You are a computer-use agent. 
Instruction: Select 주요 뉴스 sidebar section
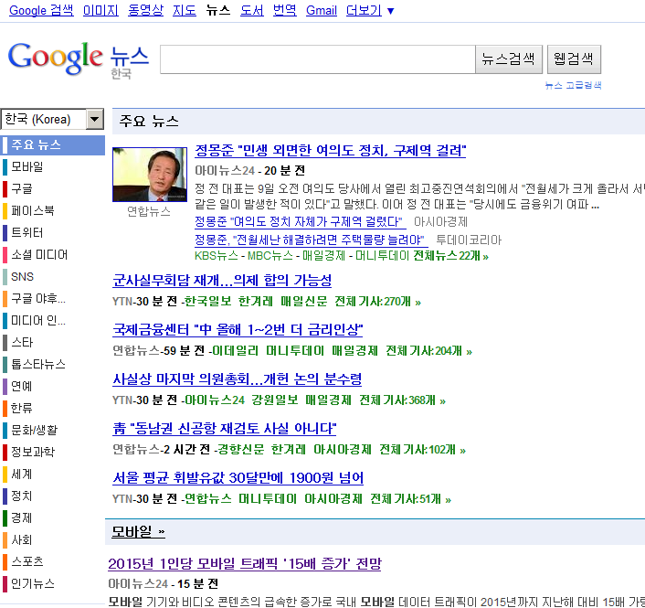53,144
